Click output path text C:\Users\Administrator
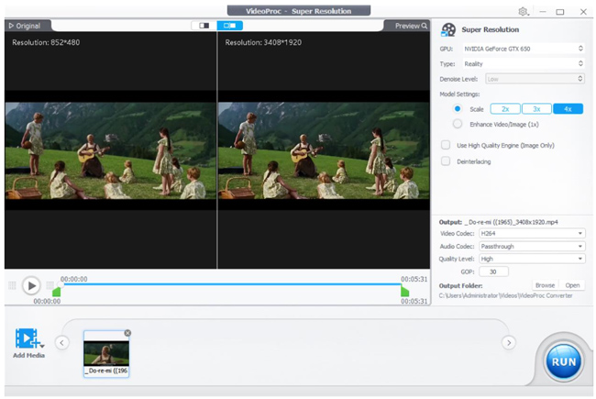 coord(505,295)
